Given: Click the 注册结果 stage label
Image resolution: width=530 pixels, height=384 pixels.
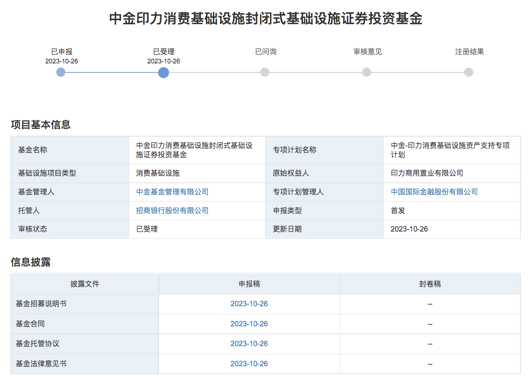Looking at the screenshot, I should pos(469,51).
